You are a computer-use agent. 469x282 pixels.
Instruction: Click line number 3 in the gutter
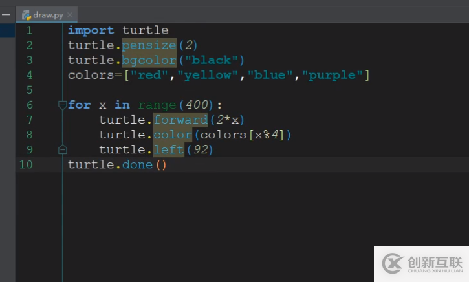29,60
